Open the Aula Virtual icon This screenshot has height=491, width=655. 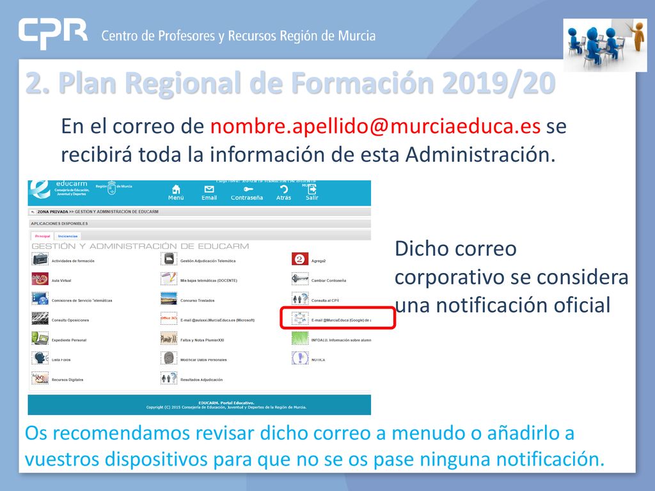click(40, 279)
